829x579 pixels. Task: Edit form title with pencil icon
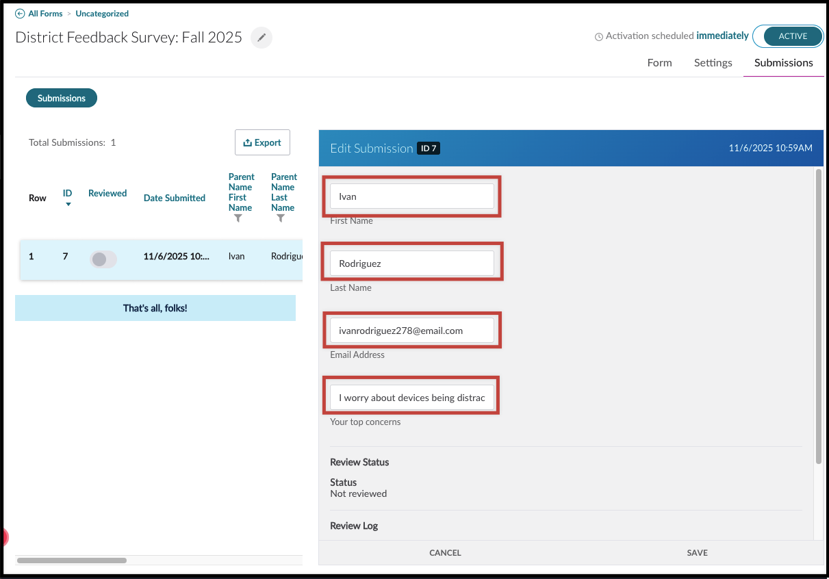tap(262, 38)
